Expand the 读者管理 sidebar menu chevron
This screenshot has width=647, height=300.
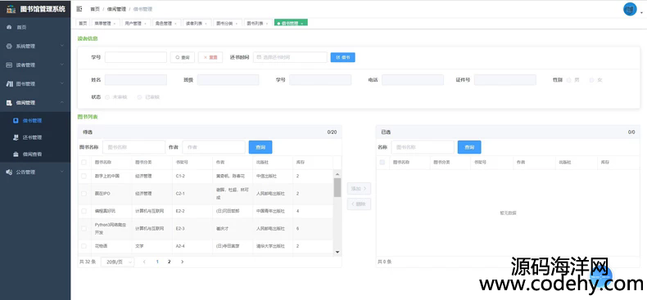click(x=62, y=65)
